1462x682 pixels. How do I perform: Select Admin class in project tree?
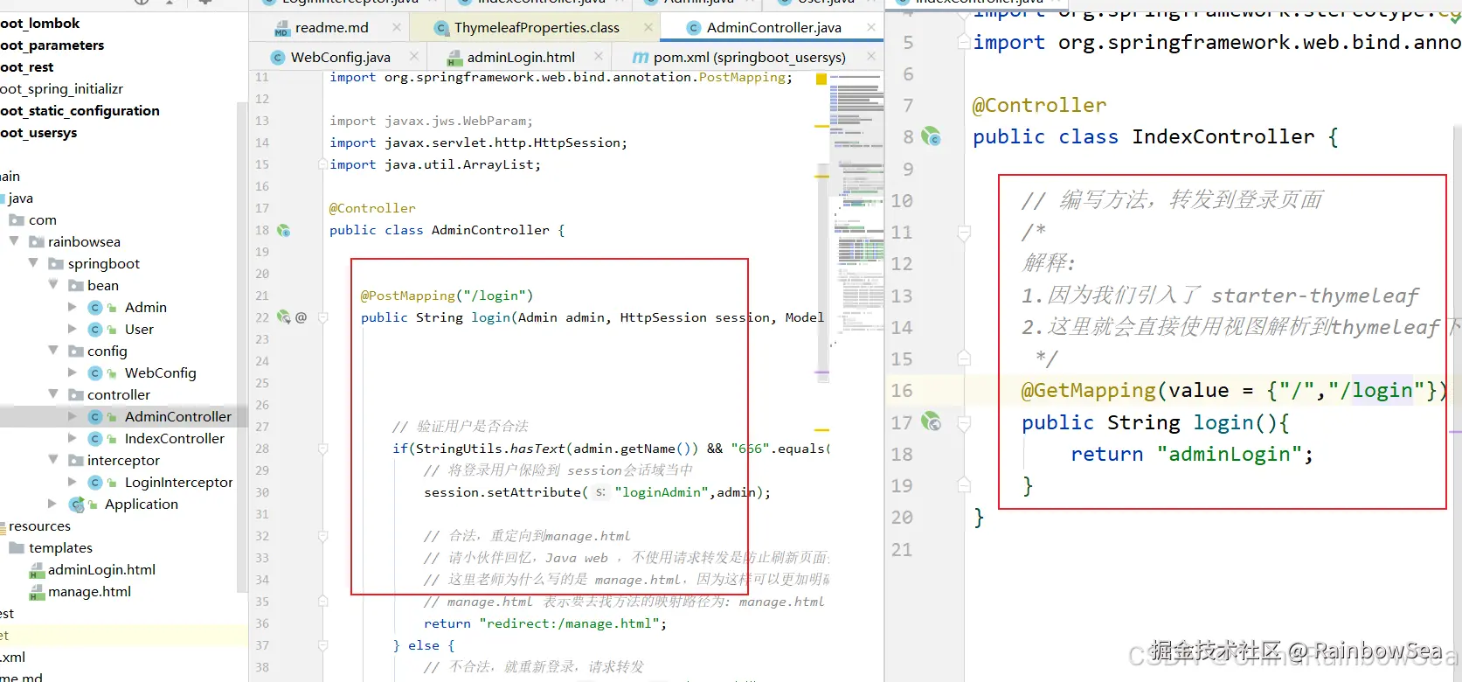(x=145, y=307)
